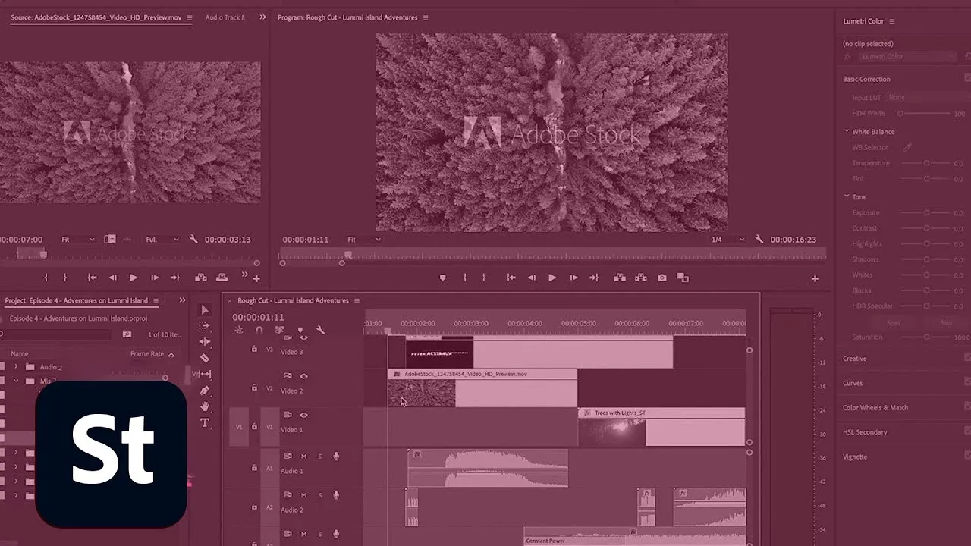
Task: Adjust the Temperature slider handle
Action: click(x=926, y=163)
